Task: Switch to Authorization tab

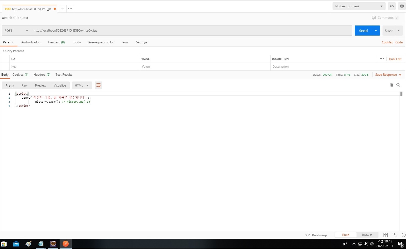Action: click(31, 42)
